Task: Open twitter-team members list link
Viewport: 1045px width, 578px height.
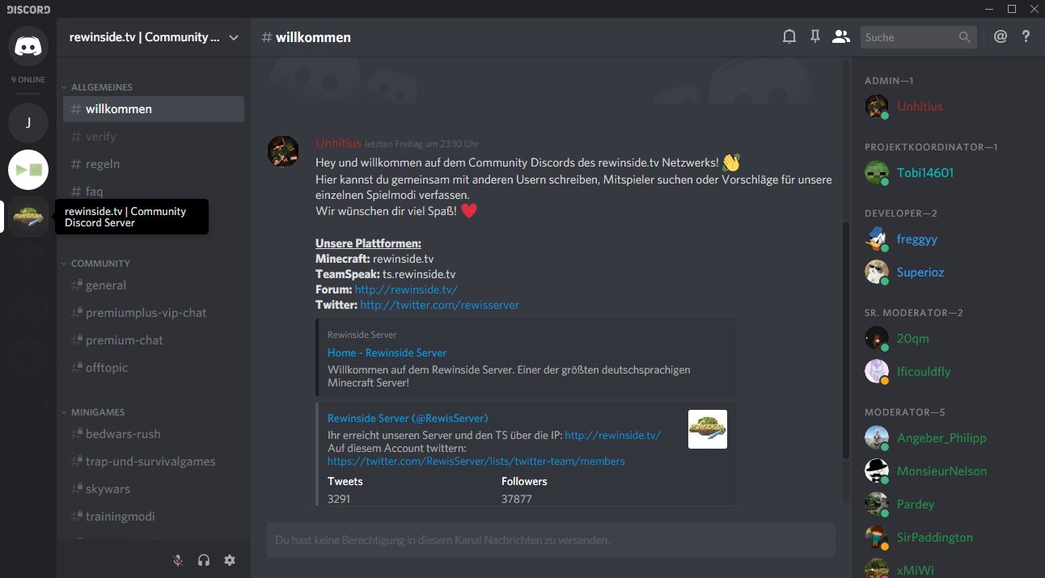Action: pos(476,461)
